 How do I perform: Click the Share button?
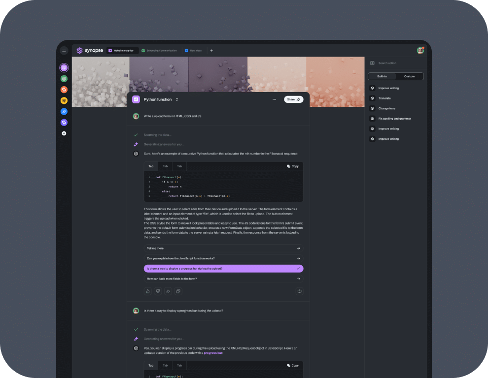pyautogui.click(x=293, y=99)
